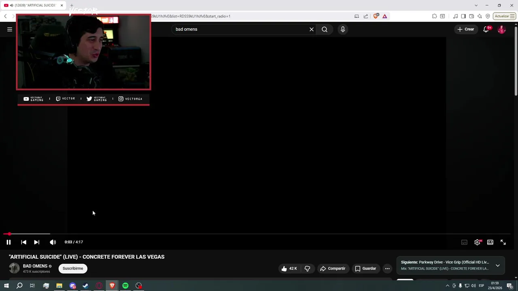This screenshot has height=291, width=518.
Task: Open File Explorer from taskbar
Action: 59,286
